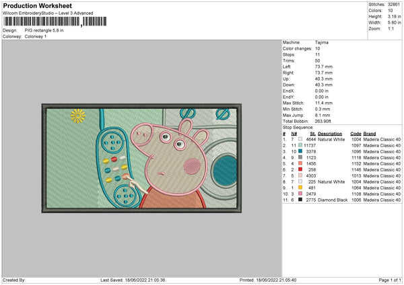Screen dimensions: 404x285
Task: Click the Wilcom EmbroideryStudio Level 3 Advanced subtitle
Action: (48, 13)
